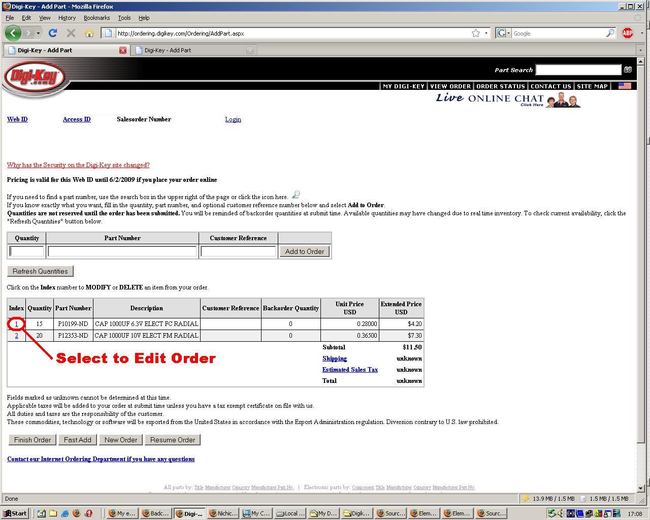Click the US flag icon

(625, 86)
